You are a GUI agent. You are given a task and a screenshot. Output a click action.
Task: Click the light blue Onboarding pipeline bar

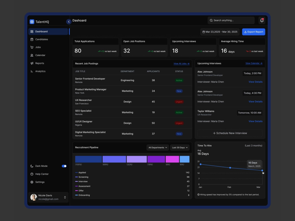pyautogui.click(x=185, y=159)
